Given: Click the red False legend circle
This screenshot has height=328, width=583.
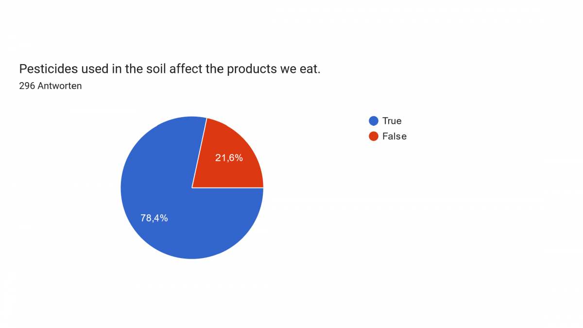Looking at the screenshot, I should coord(374,136).
